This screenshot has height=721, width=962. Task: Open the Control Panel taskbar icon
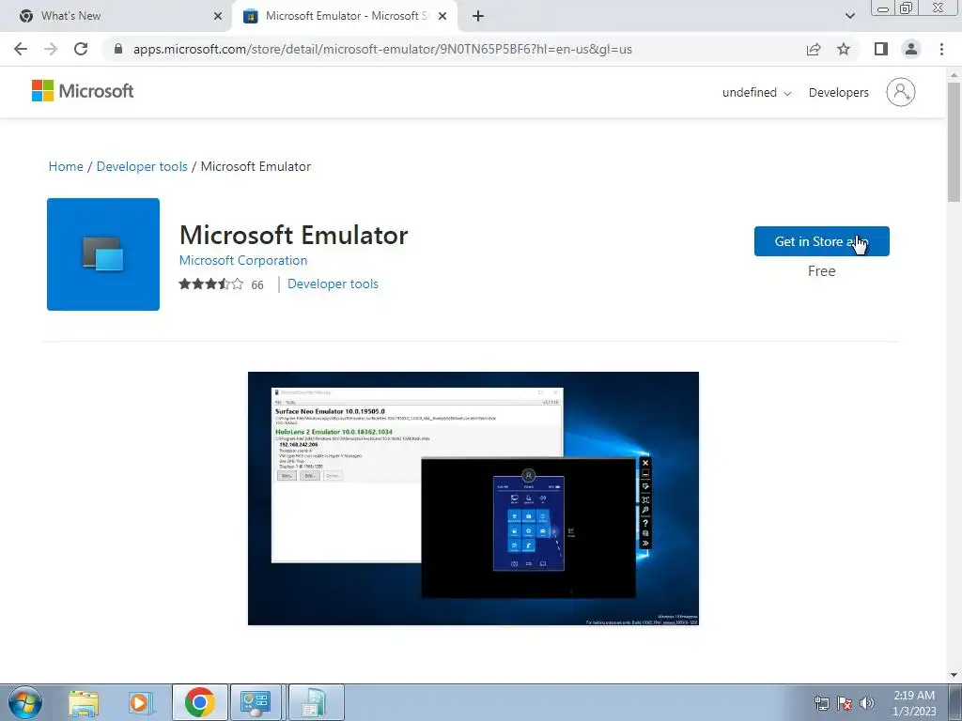[256, 702]
